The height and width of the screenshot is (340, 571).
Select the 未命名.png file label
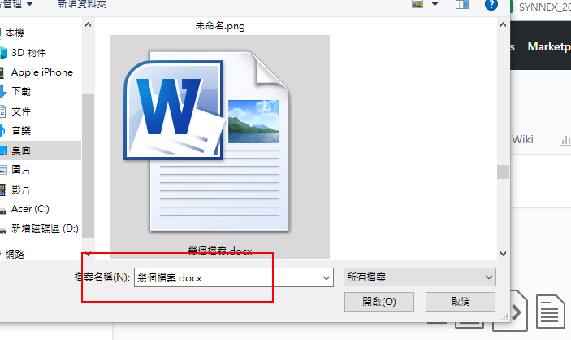coord(220,26)
